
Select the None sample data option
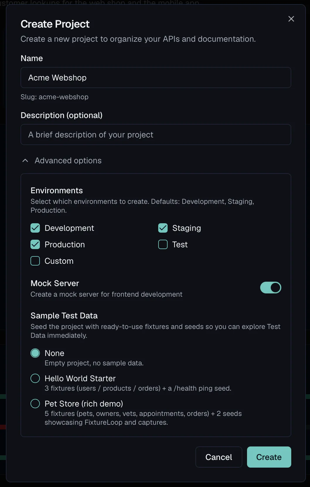(35, 353)
